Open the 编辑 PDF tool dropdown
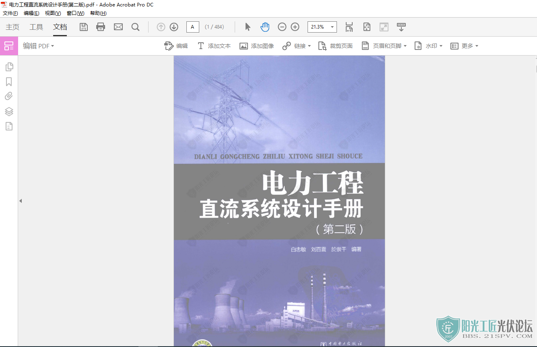 38,46
